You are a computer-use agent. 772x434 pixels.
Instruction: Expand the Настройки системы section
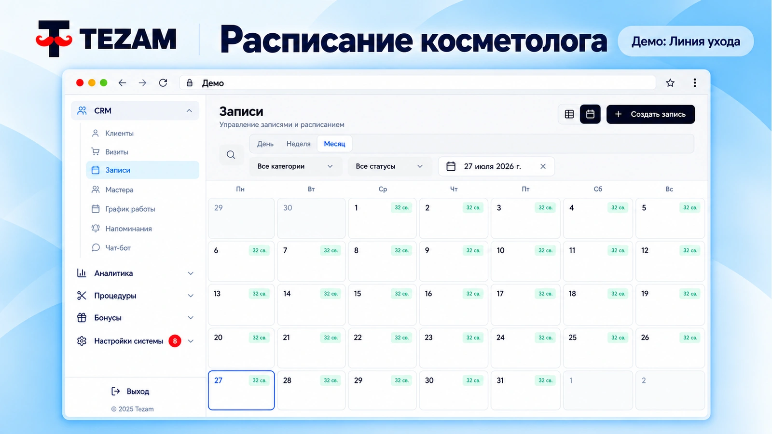(x=135, y=341)
